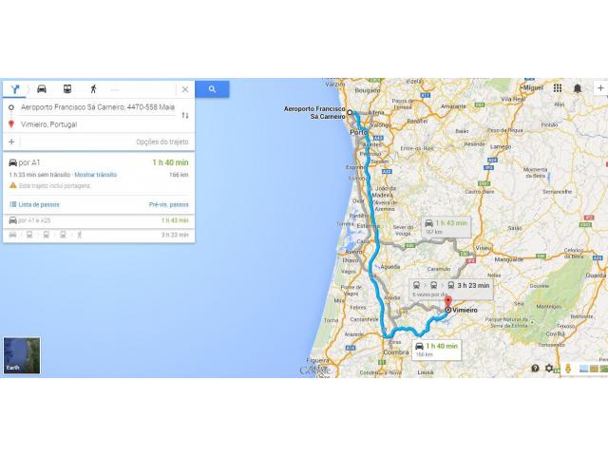Open help question mark icon
Screen dimensions: 608x456
(535, 369)
